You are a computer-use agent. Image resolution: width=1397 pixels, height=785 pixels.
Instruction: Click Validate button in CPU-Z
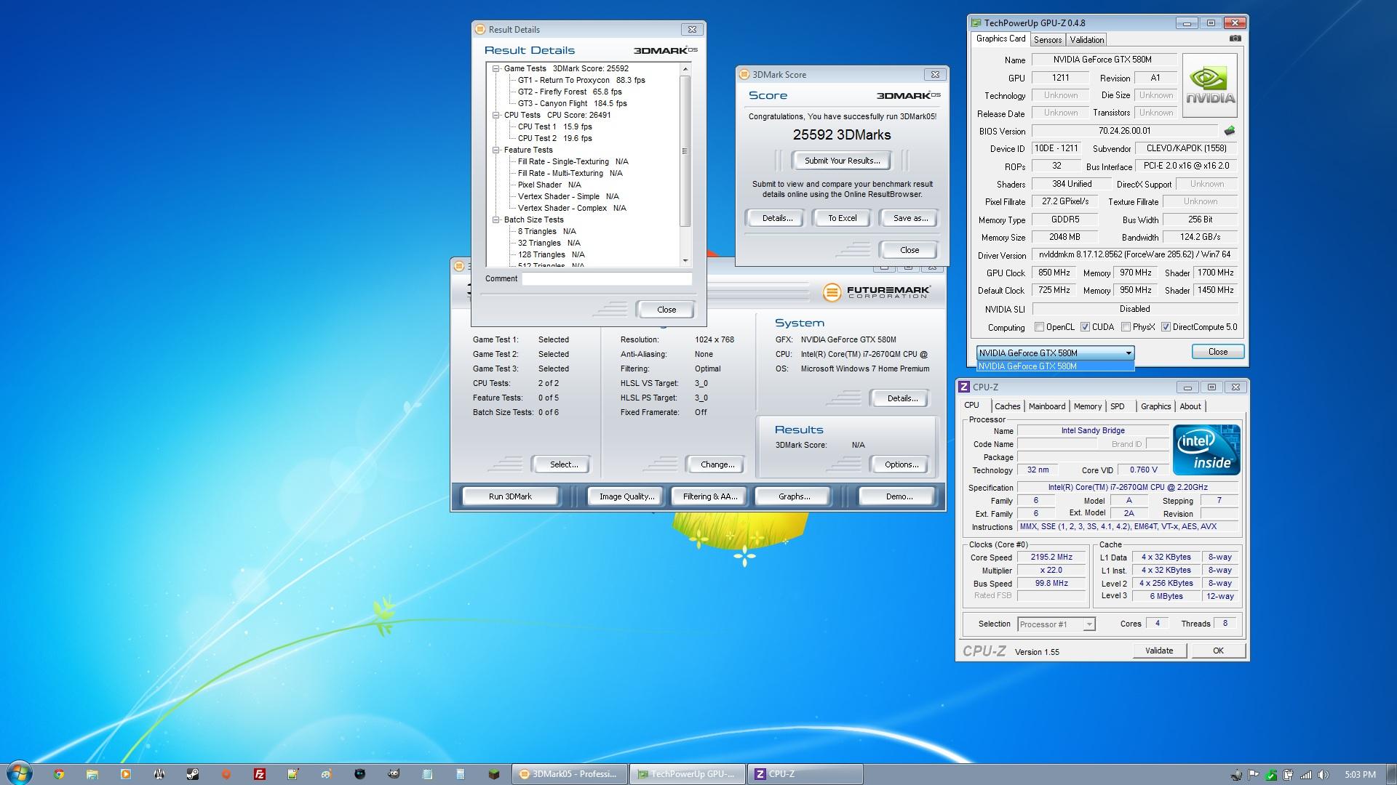click(1159, 651)
